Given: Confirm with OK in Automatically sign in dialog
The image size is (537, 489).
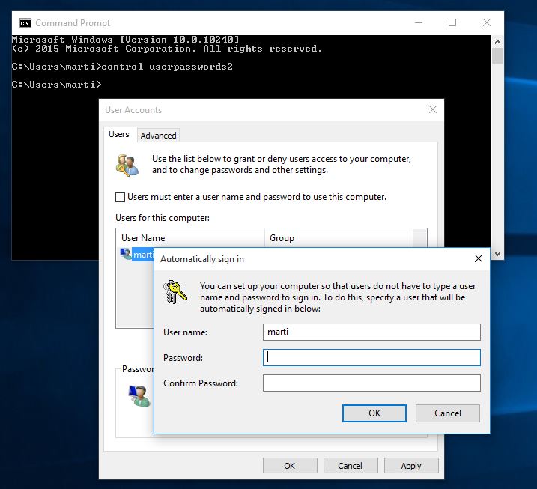Looking at the screenshot, I should pos(374,413).
